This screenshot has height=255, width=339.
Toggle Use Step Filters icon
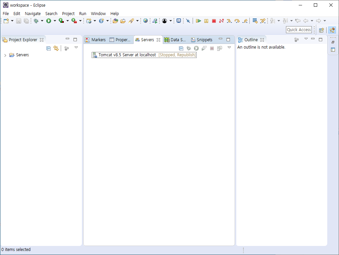(263, 21)
